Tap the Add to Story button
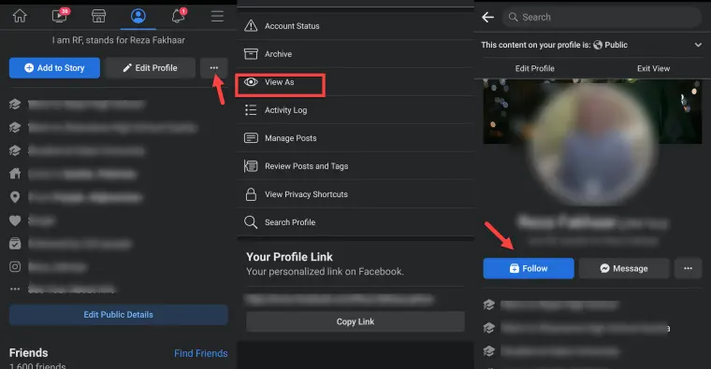Viewport: 711px width, 369px height. [54, 68]
